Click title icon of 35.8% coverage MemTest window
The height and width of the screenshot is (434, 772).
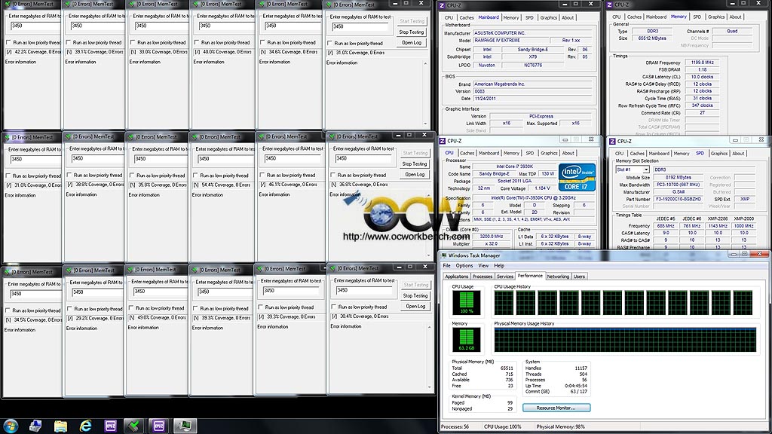point(130,137)
